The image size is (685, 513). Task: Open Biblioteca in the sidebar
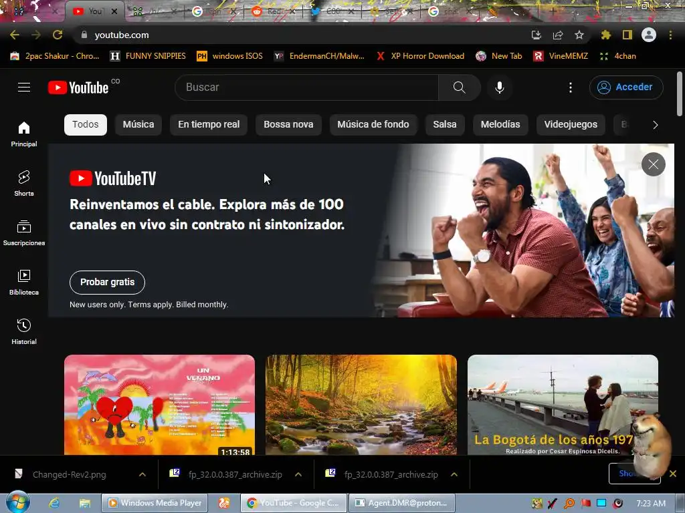tap(24, 283)
